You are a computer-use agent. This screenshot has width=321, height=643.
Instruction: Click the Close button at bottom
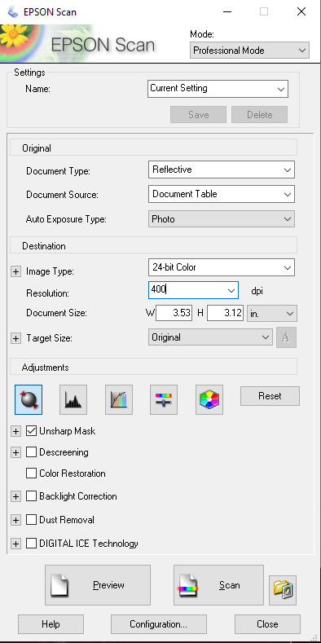click(267, 624)
